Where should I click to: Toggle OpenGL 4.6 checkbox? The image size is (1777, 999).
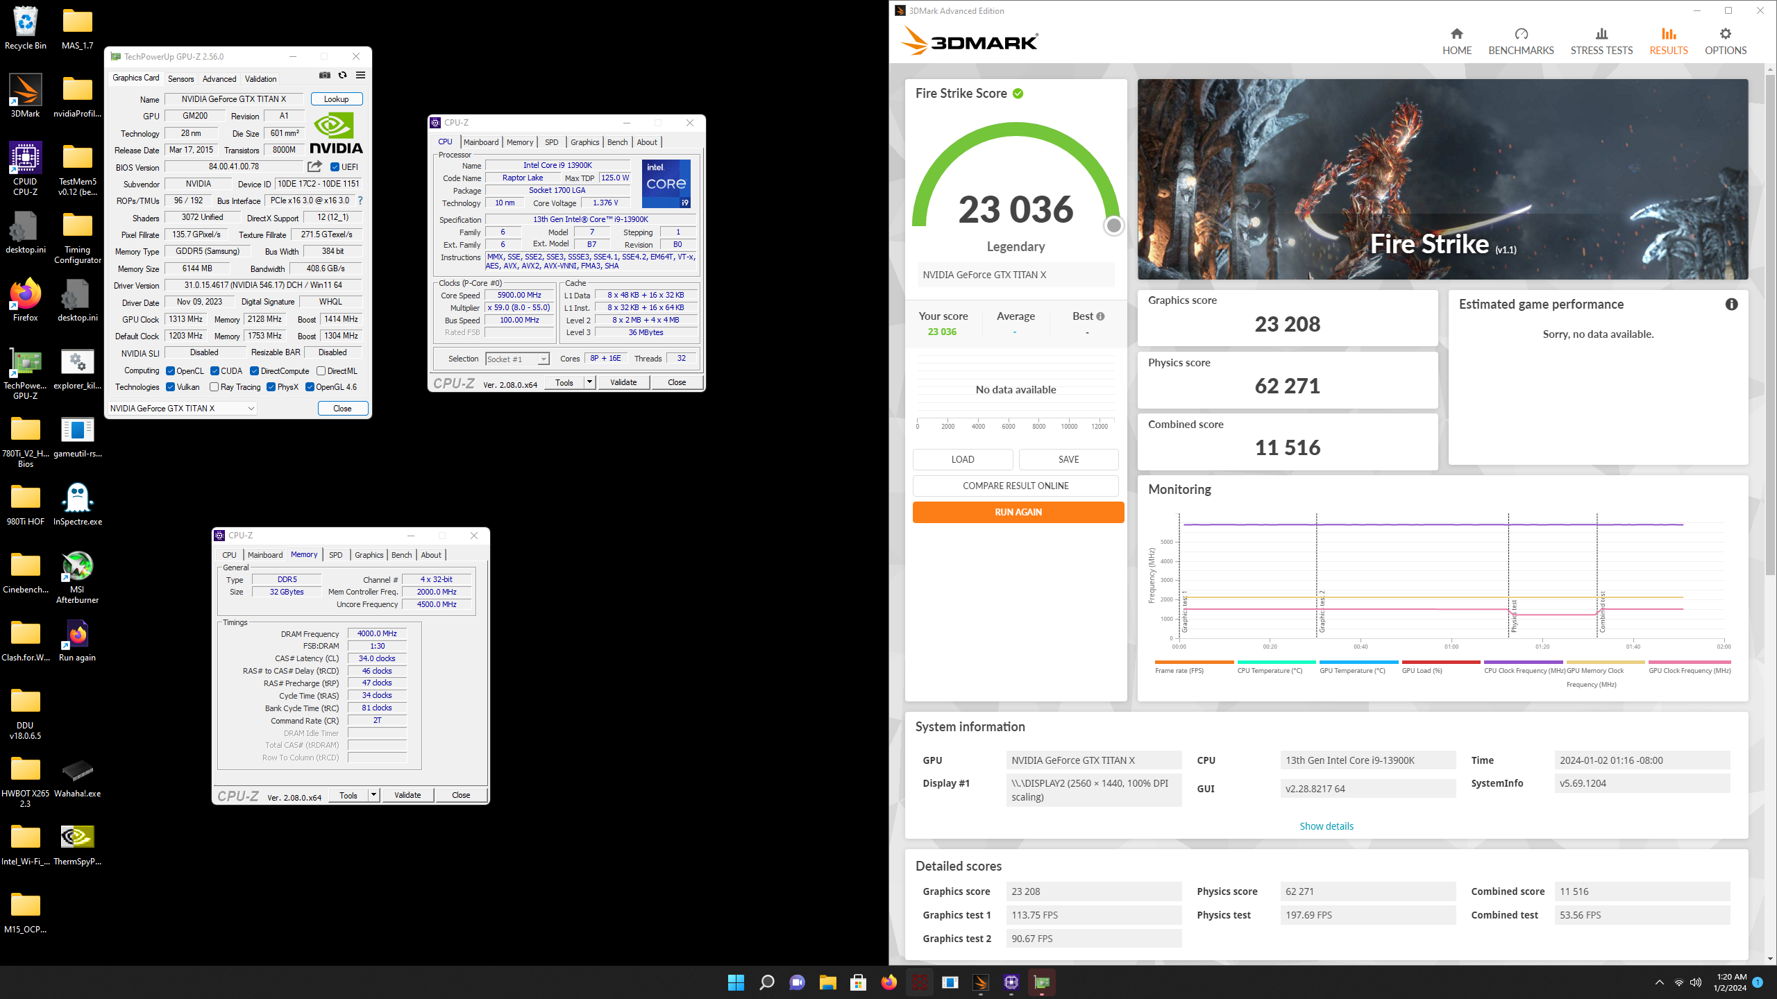[310, 387]
